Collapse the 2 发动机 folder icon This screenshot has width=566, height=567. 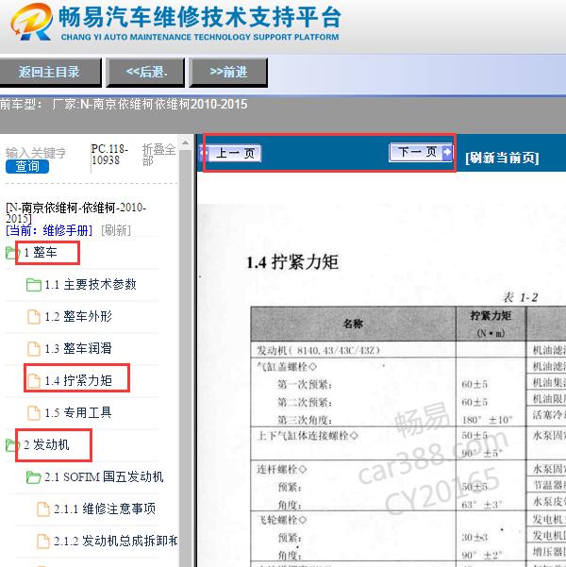pyautogui.click(x=12, y=445)
